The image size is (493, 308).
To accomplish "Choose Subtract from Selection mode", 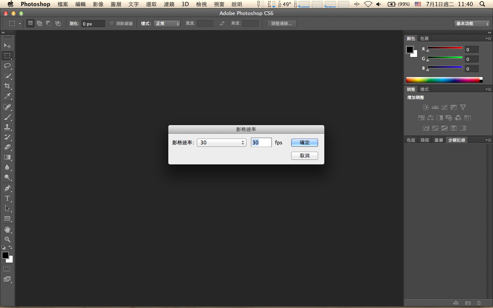I will [49, 23].
